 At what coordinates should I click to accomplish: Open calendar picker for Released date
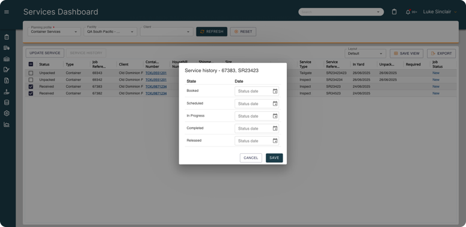coord(275,141)
